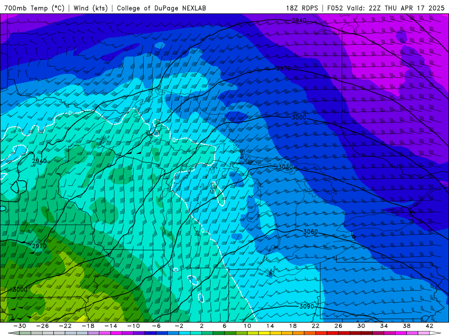The height and width of the screenshot is (336, 449).
Task: Click the positive "2" colorbar scale value
Action: coord(202,326)
